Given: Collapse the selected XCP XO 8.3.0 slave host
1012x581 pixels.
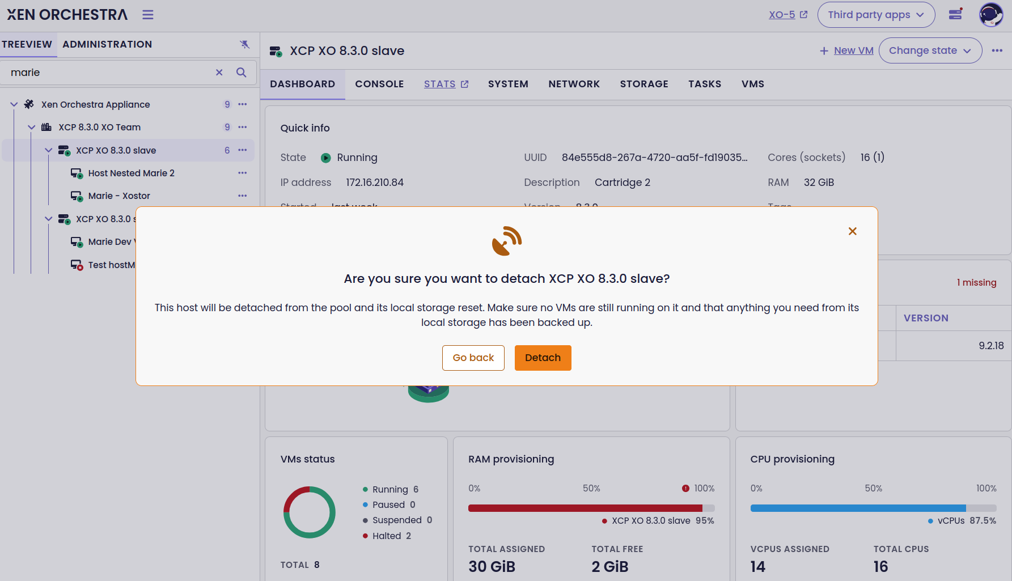Looking at the screenshot, I should coord(49,150).
